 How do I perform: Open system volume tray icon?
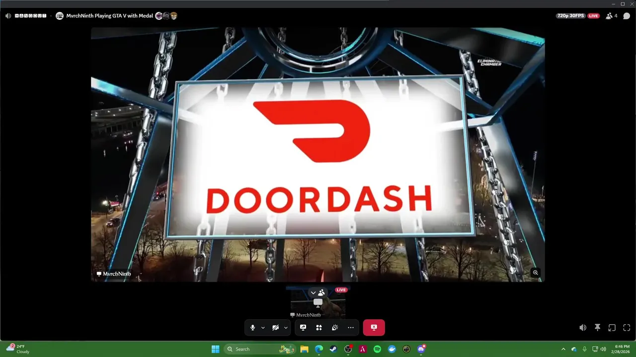(603, 349)
